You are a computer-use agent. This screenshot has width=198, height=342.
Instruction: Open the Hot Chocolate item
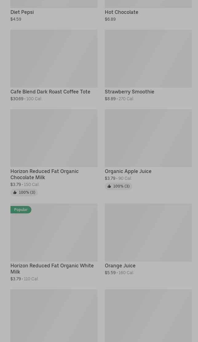point(121,12)
